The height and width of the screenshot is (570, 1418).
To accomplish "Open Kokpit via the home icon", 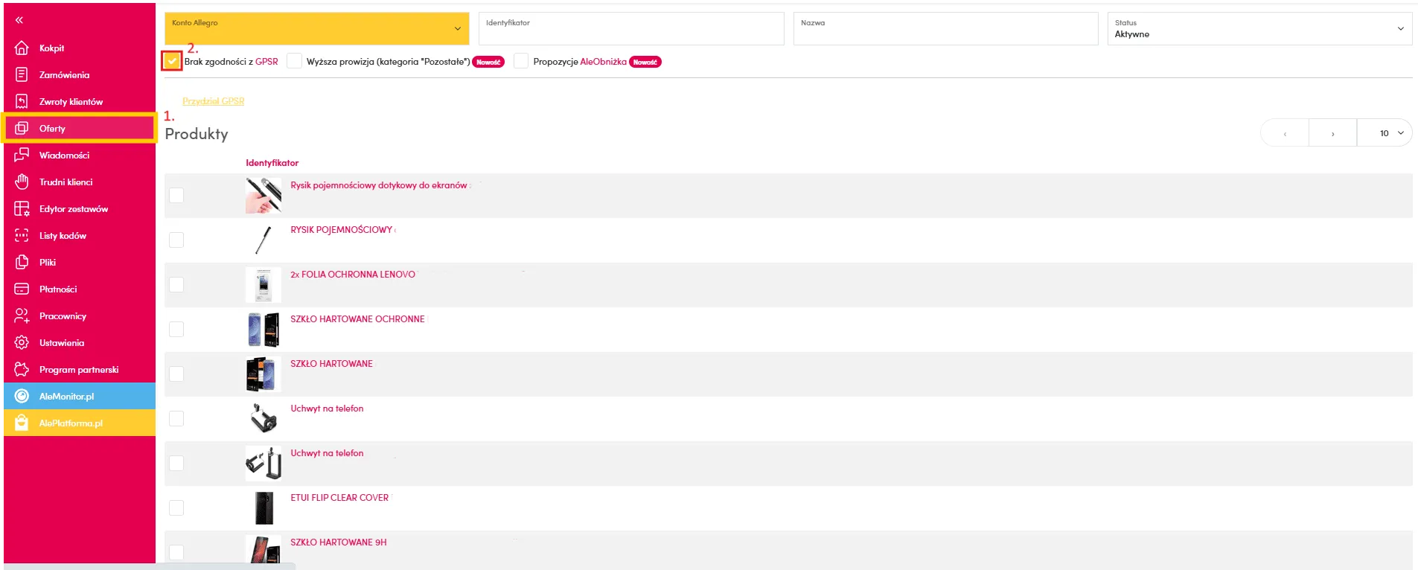I will (x=22, y=48).
